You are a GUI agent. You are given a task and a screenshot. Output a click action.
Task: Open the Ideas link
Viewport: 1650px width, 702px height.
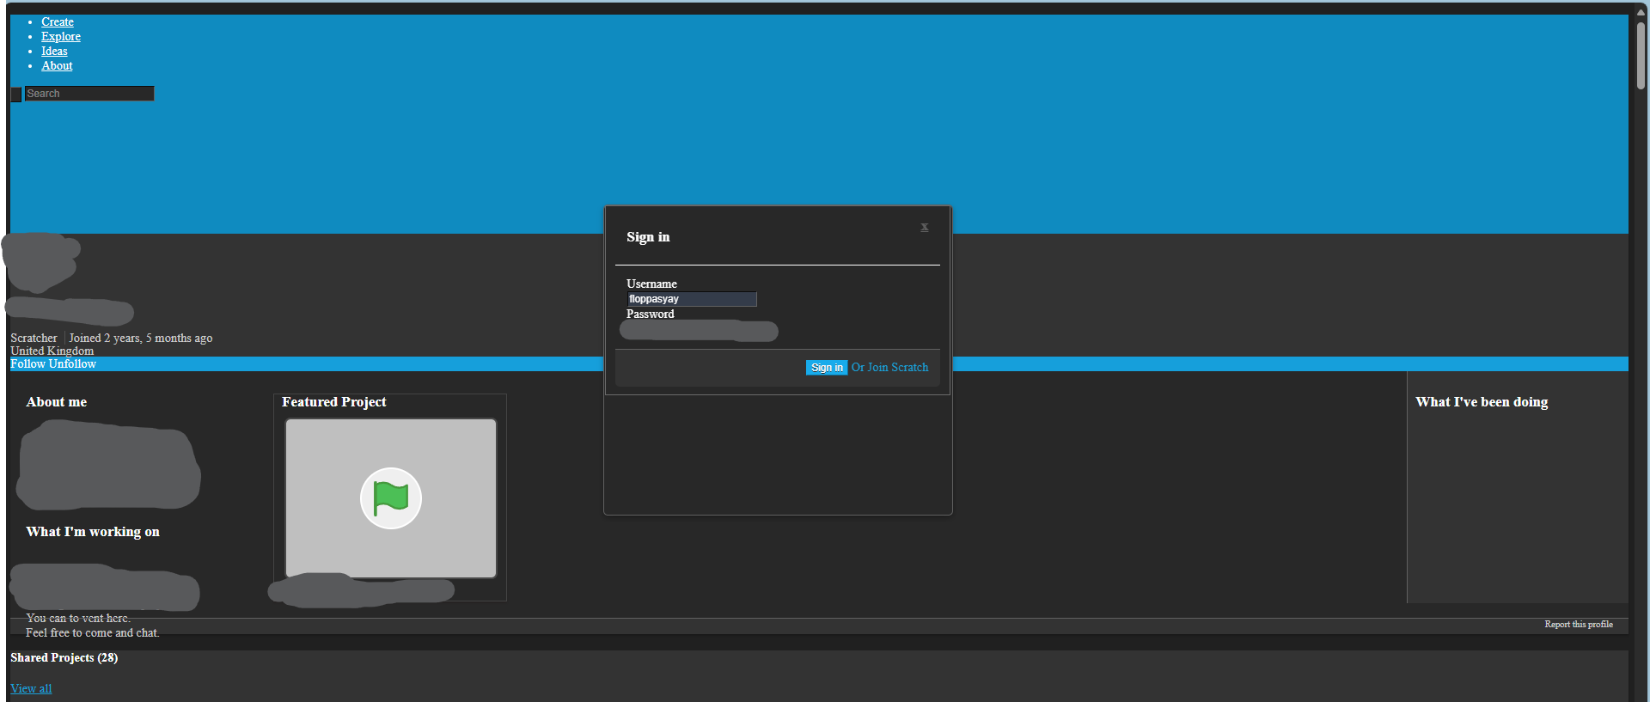point(54,52)
